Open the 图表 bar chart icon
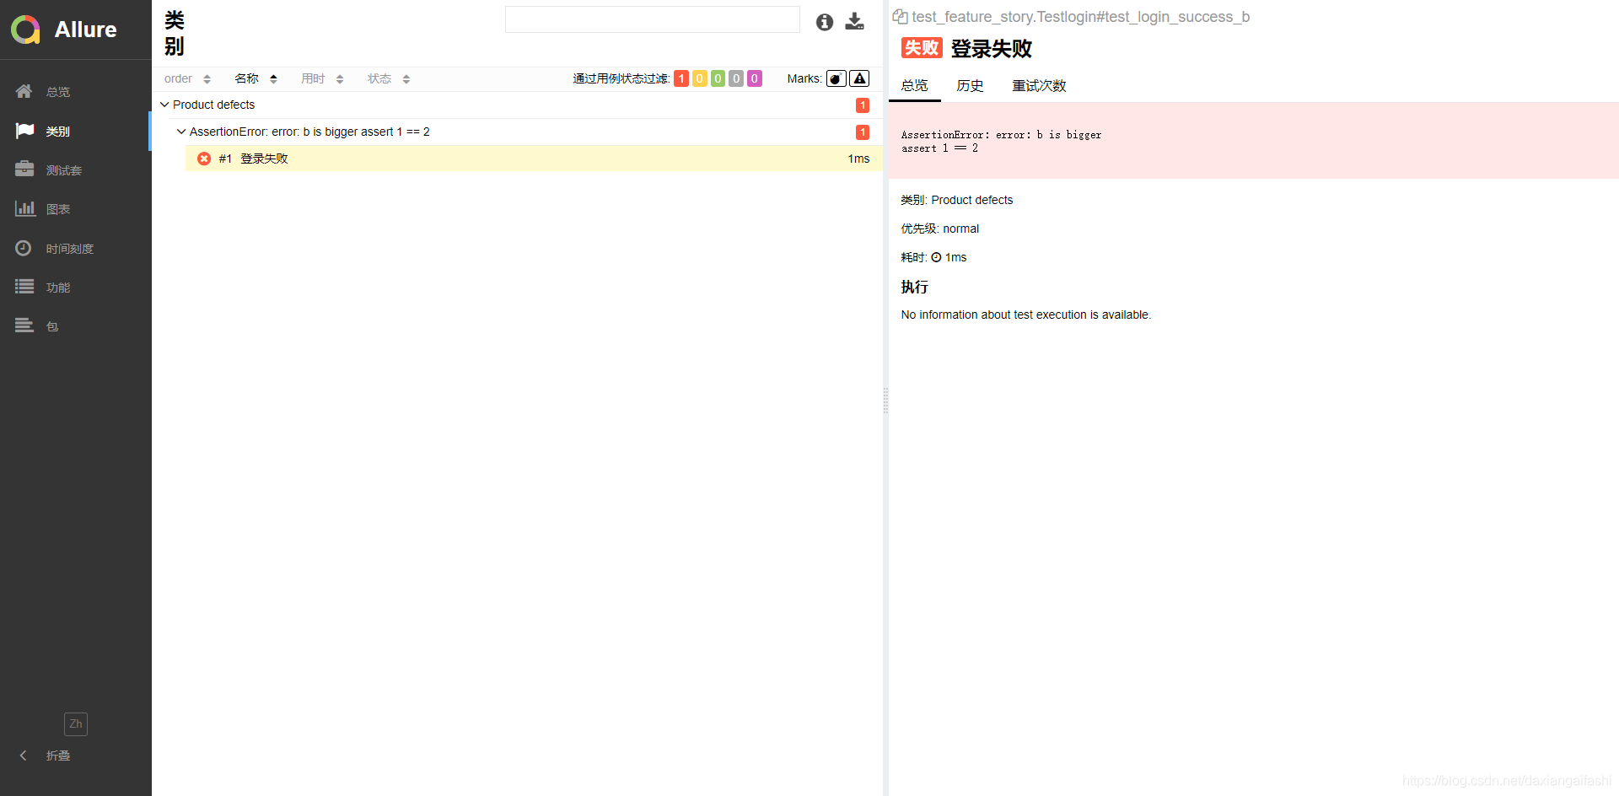 tap(24, 208)
